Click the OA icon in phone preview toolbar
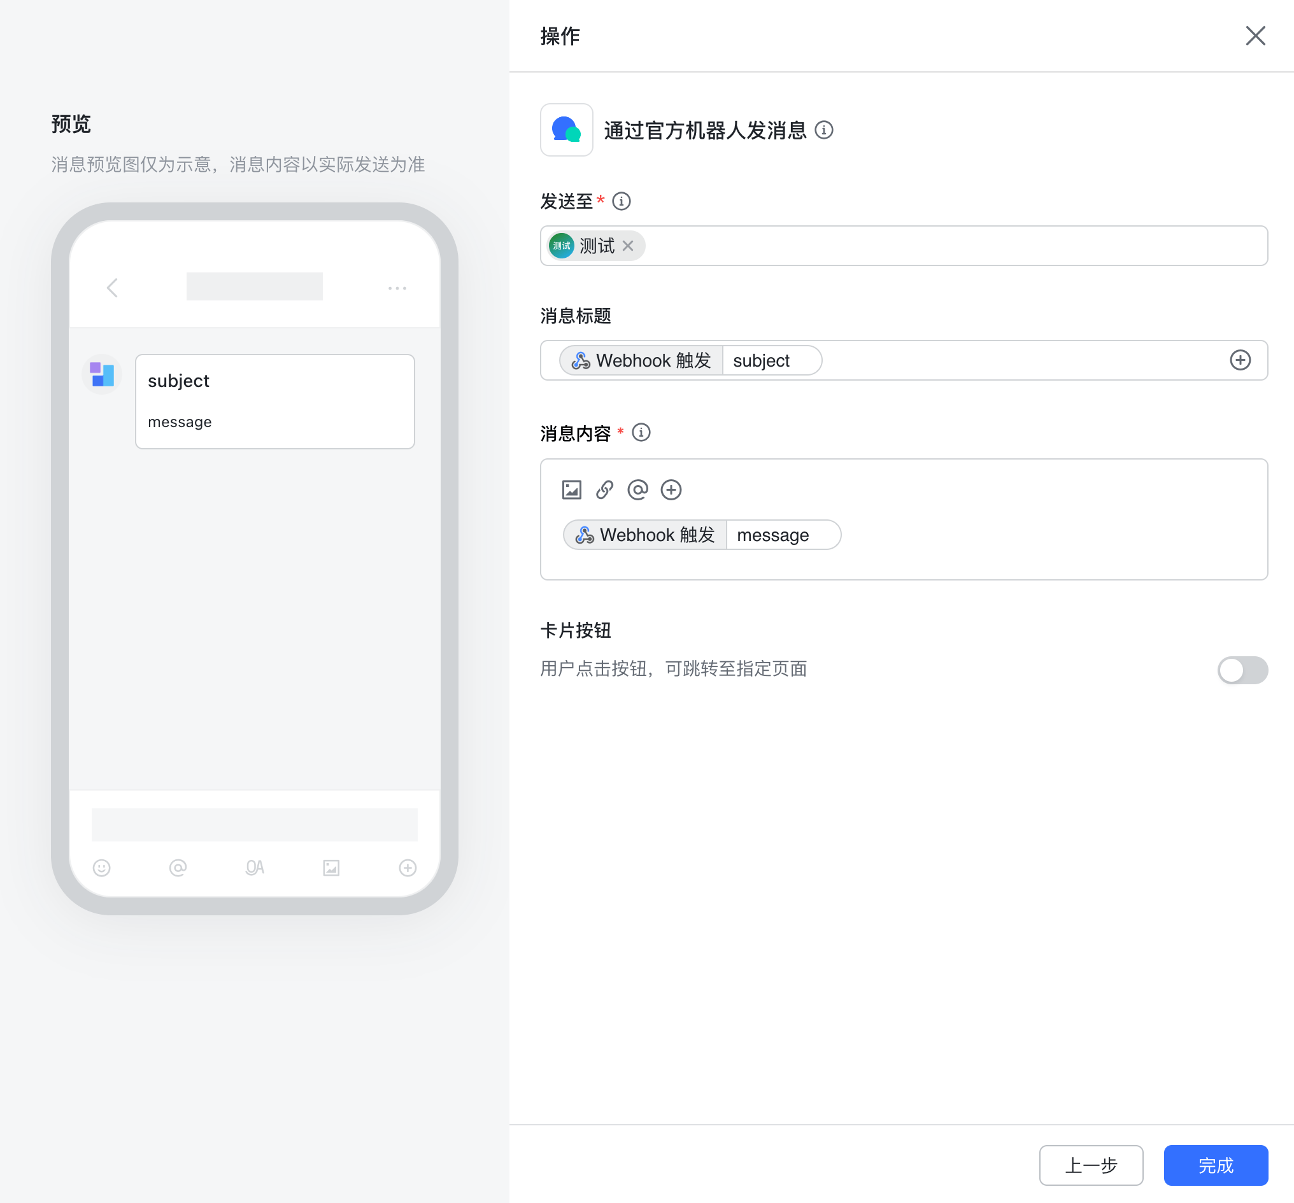 [x=254, y=868]
